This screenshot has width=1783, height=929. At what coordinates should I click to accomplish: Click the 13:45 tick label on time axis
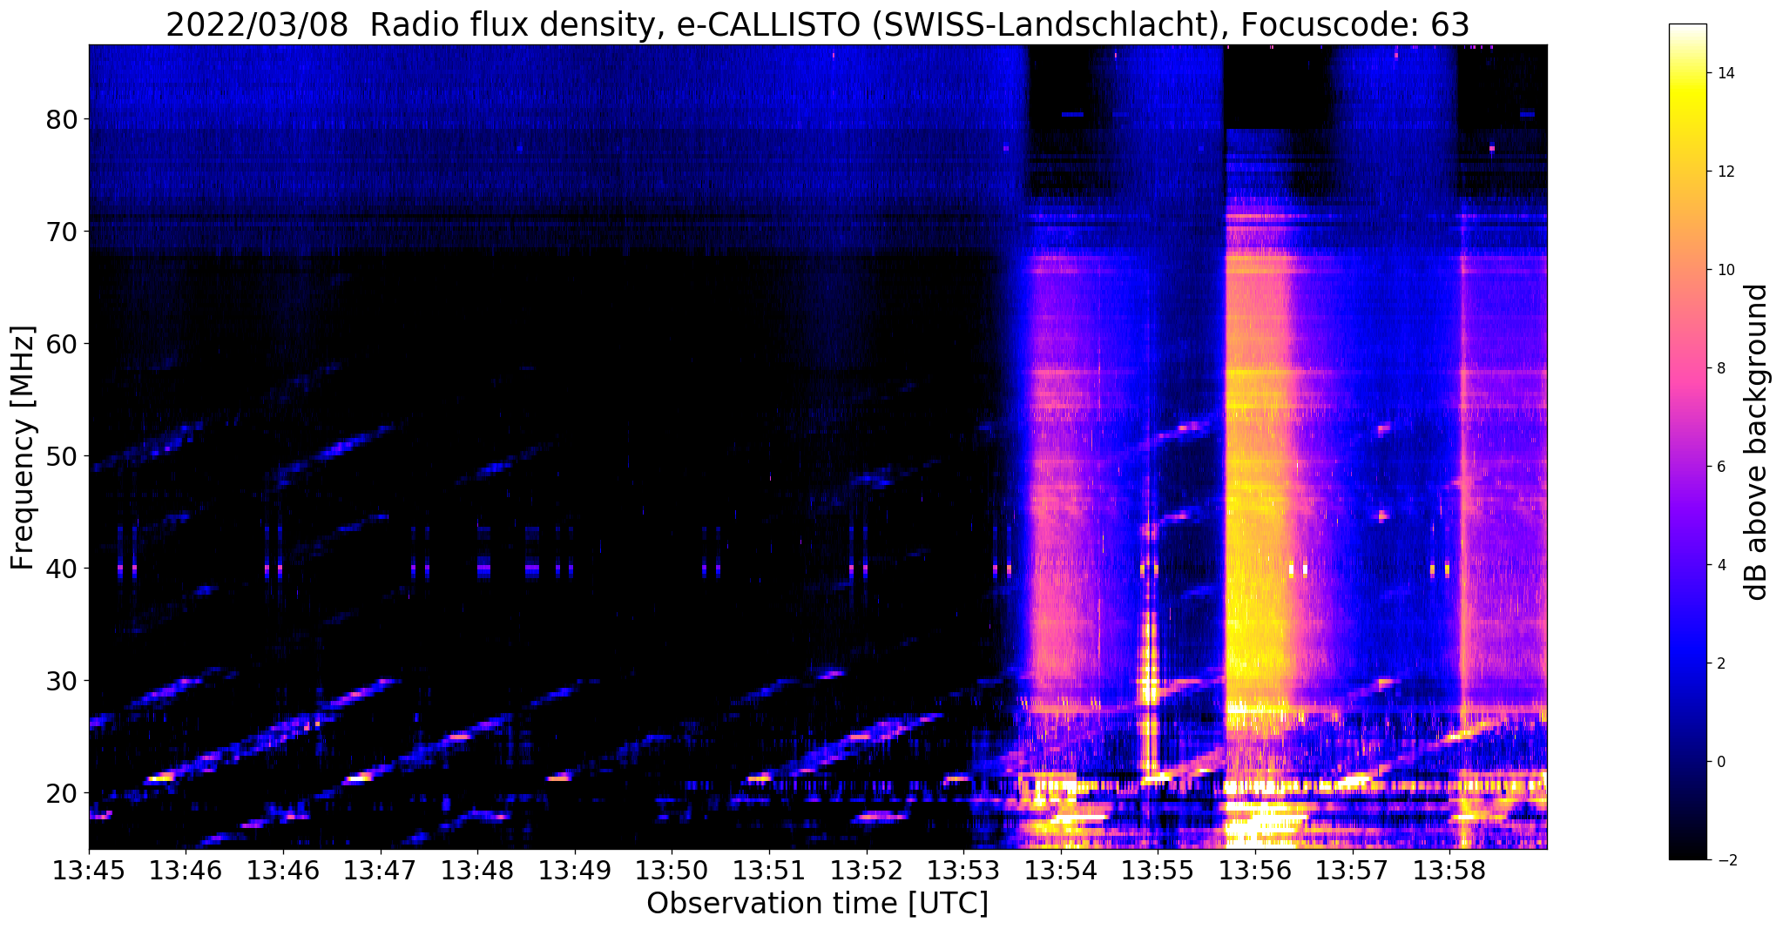click(89, 871)
